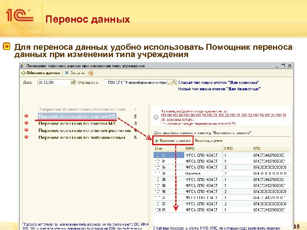Image resolution: width=307 pixels, height=230 pixels.
Task: Click the 106 31 account cell in last row
Action: (169, 210)
